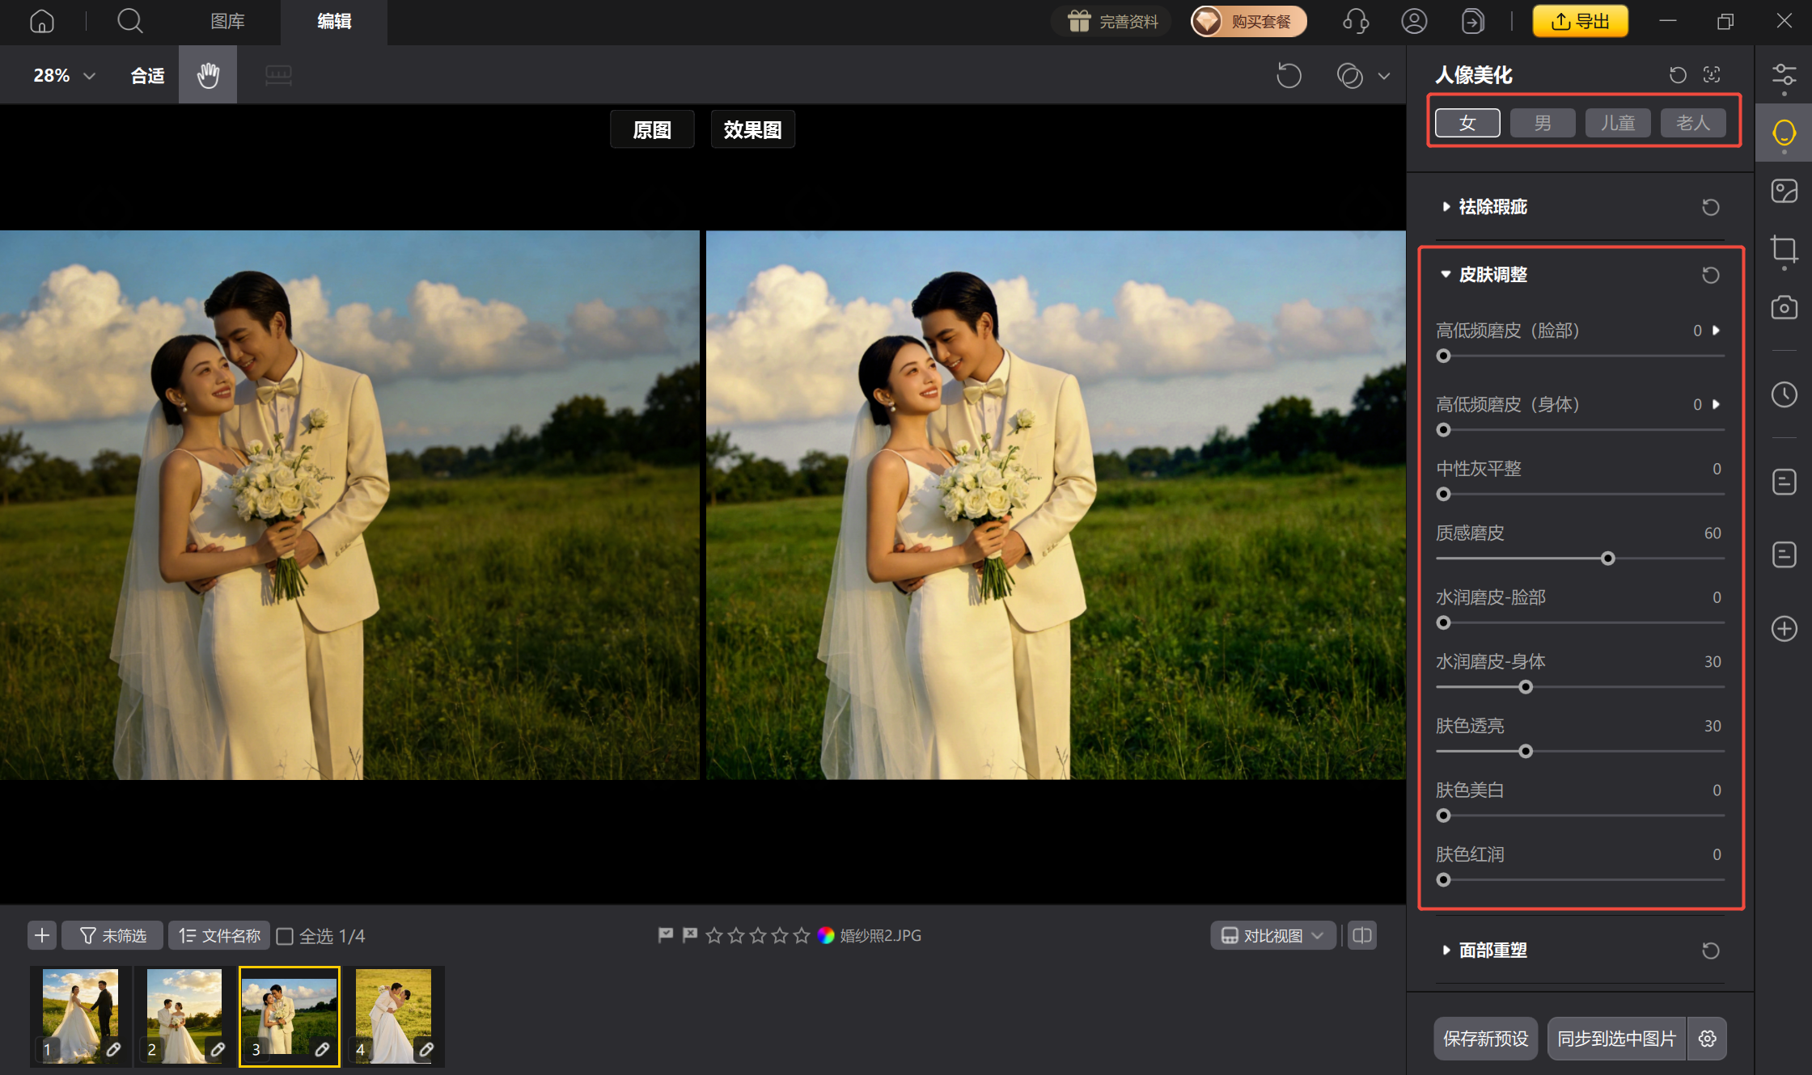
Task: Click the home icon
Action: 41,22
